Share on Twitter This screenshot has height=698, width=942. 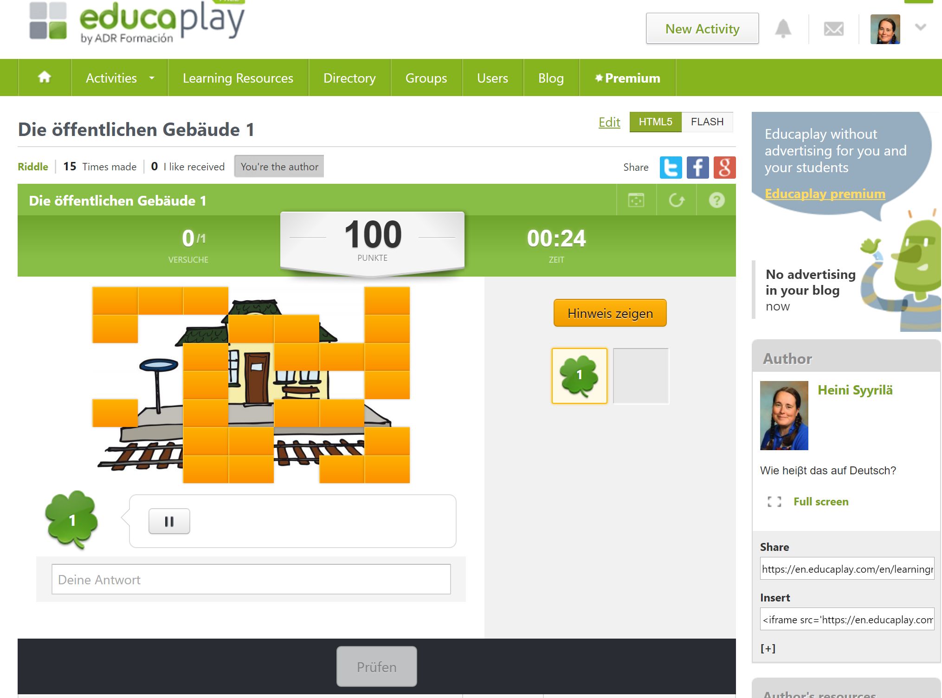[671, 167]
